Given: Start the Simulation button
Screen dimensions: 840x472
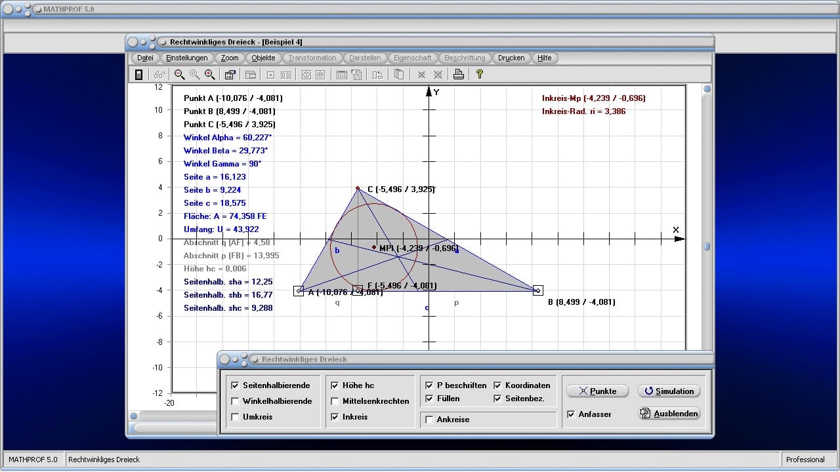Looking at the screenshot, I should 669,391.
